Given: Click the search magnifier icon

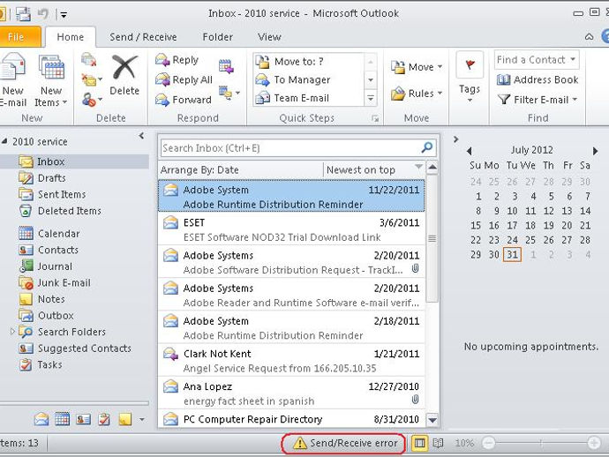Looking at the screenshot, I should [x=427, y=147].
